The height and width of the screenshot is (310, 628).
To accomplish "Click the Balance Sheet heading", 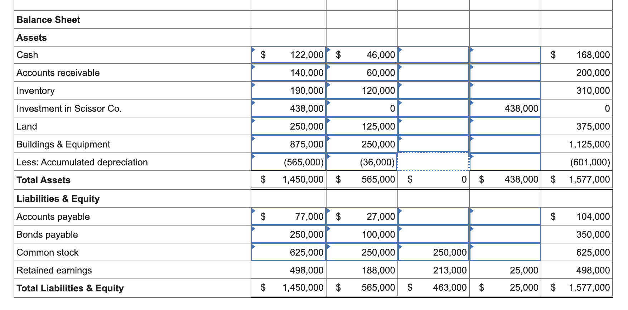I will point(48,20).
